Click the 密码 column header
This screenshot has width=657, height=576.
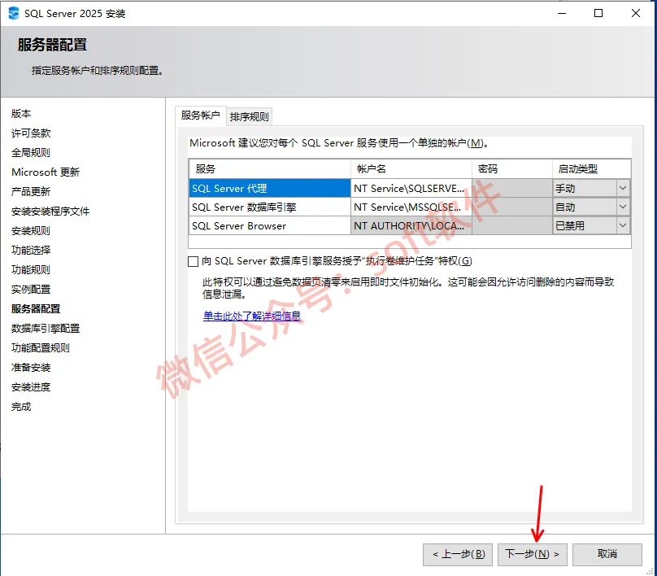(512, 169)
